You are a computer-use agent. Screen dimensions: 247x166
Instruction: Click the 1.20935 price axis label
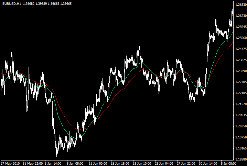[240, 115]
